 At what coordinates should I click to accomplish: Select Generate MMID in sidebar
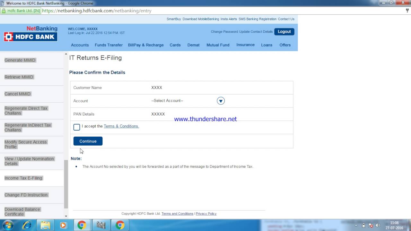pyautogui.click(x=20, y=60)
